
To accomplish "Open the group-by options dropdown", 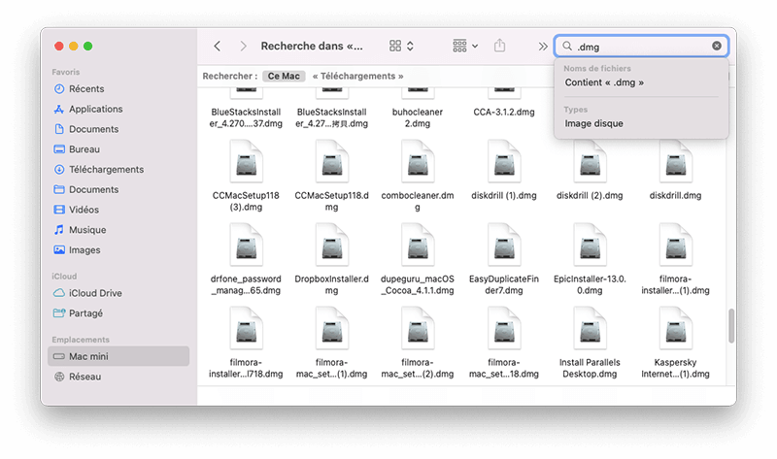I will [x=465, y=46].
